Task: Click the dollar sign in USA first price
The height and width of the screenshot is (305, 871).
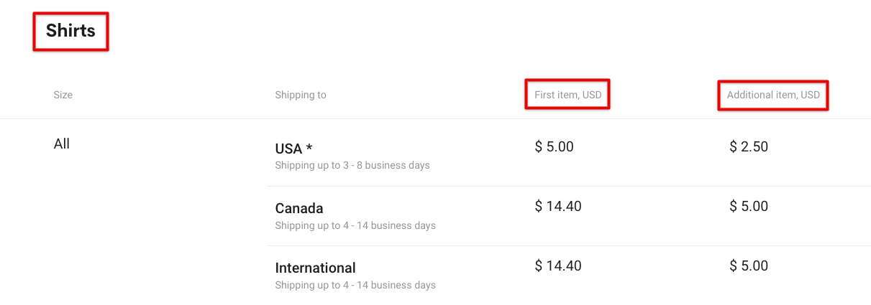Action: (539, 146)
